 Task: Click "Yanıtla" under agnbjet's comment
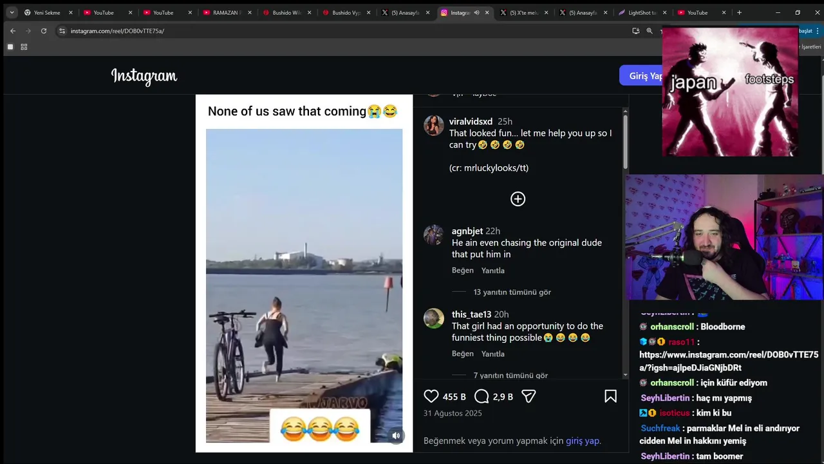pos(492,271)
